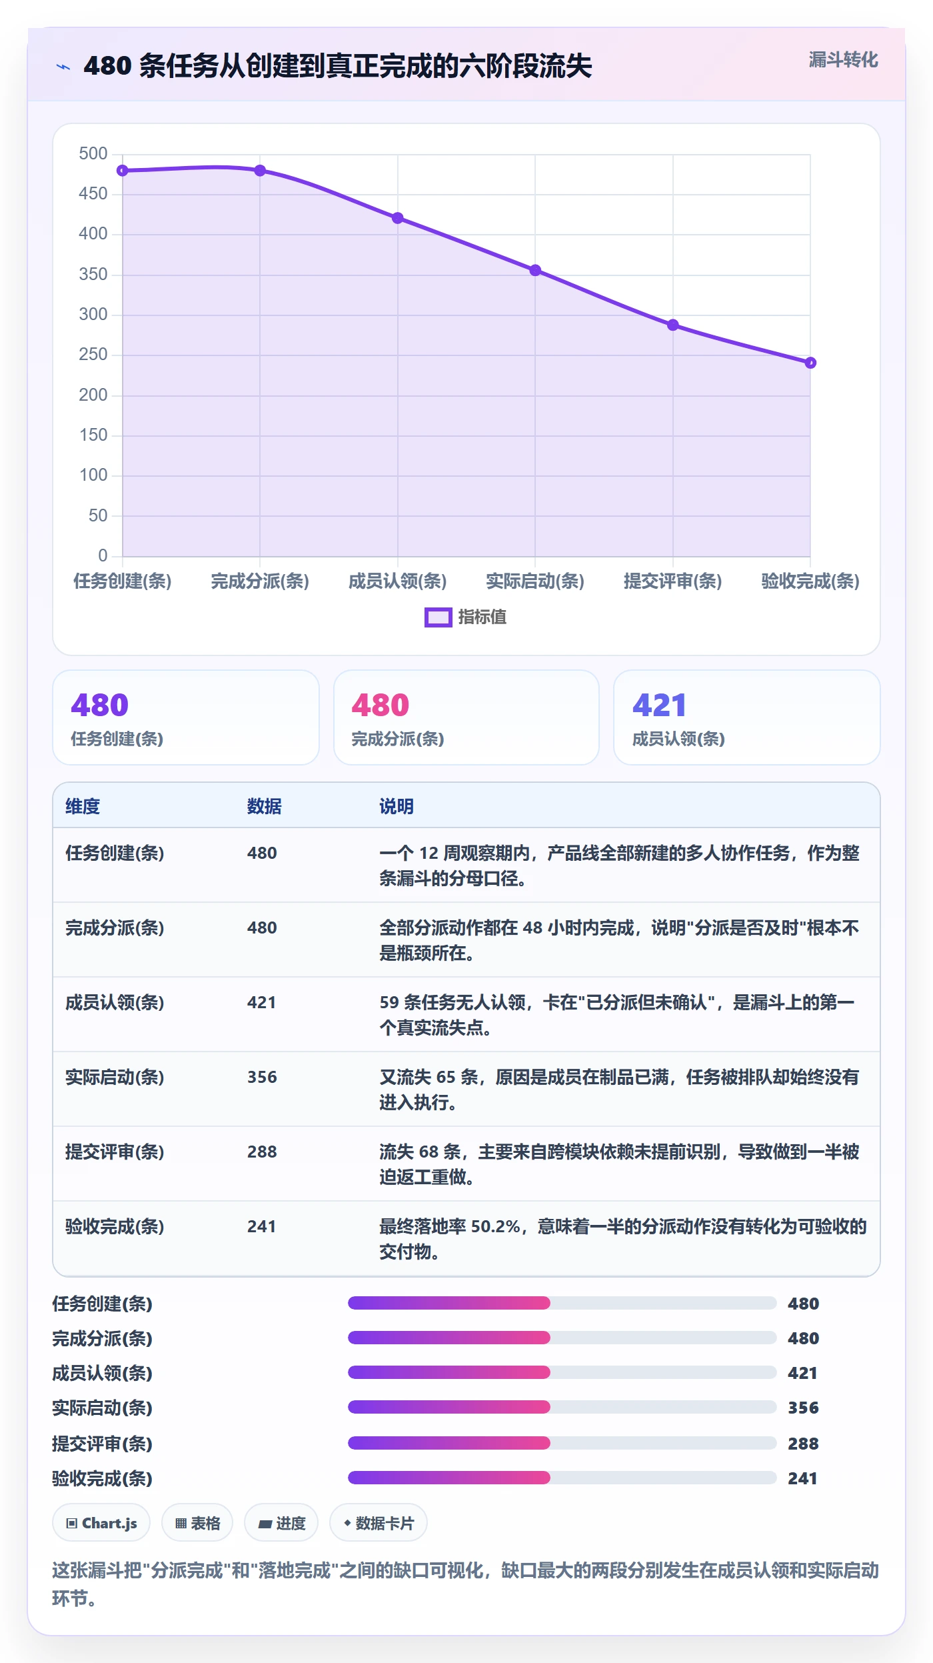Click the progress value 421
933x1663 pixels.
tap(802, 1373)
